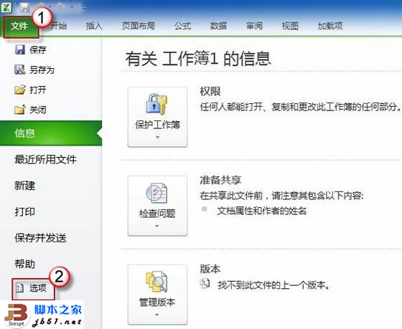Click the 关闭 close folder icon
Screen dimensions: 402x329
(20, 110)
